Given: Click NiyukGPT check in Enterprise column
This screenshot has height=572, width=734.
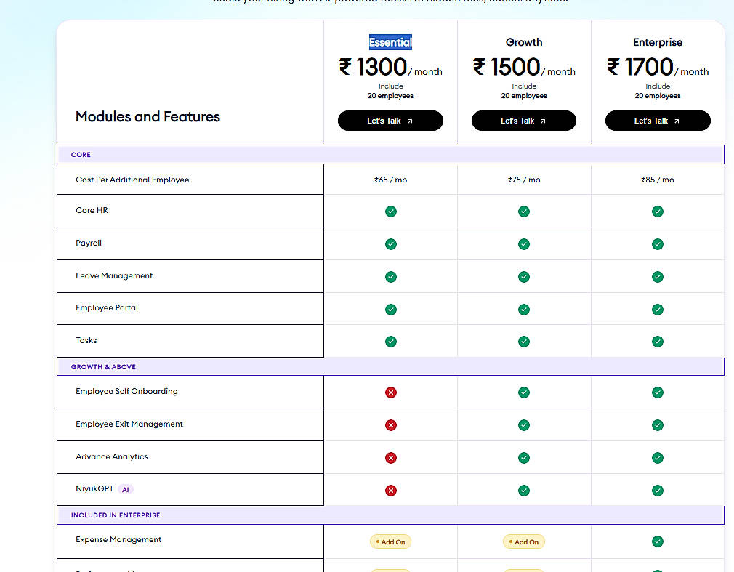Looking at the screenshot, I should click(x=658, y=491).
